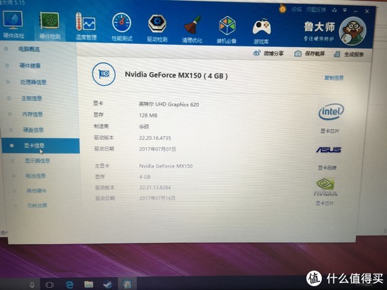Share via 微博分享 button
This screenshot has height=290, width=387.
(268, 53)
